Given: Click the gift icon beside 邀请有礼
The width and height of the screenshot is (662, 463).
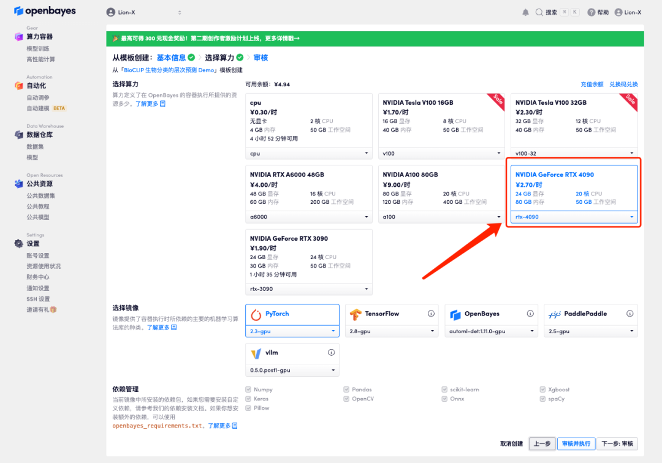Looking at the screenshot, I should click(53, 309).
